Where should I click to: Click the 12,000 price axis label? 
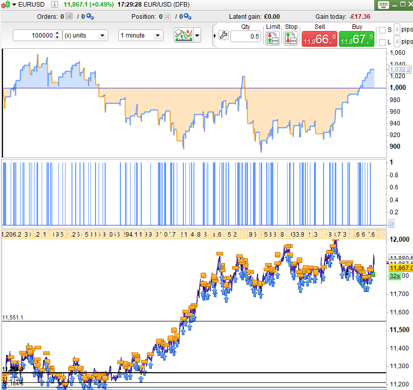(x=399, y=239)
